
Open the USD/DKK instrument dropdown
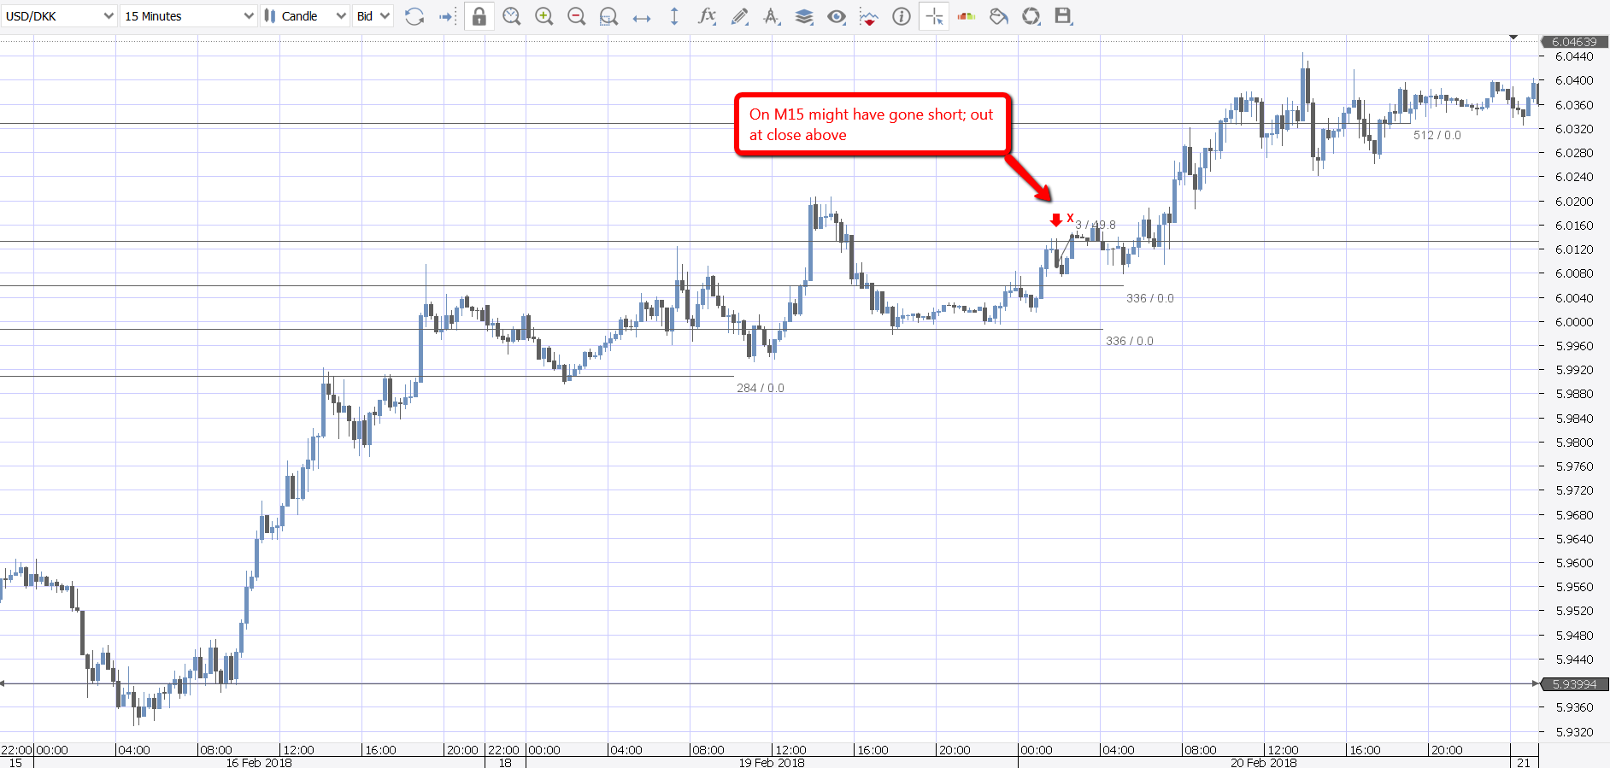tap(59, 16)
